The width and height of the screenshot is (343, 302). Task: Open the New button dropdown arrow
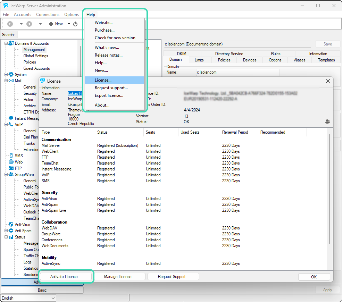69,24
